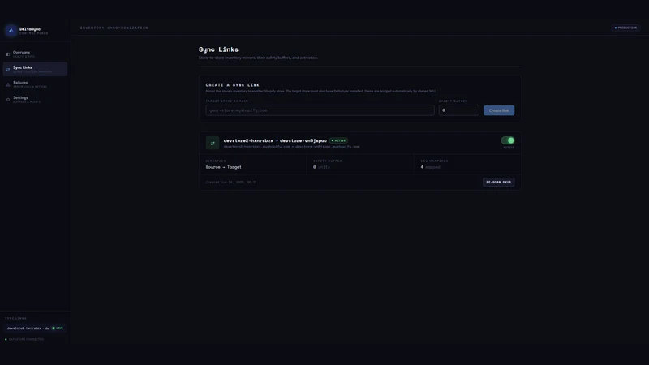Click the 'Created Jun 18' timestamp text
Screen dimensions: 649x365
[231, 182]
